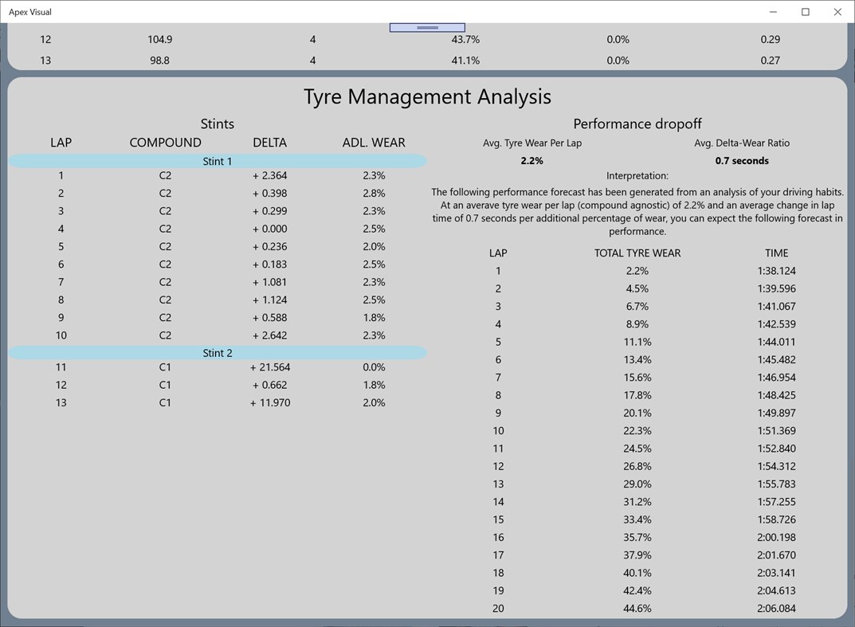Image resolution: width=855 pixels, height=627 pixels.
Task: Click the Interpretation: label
Action: (x=637, y=175)
